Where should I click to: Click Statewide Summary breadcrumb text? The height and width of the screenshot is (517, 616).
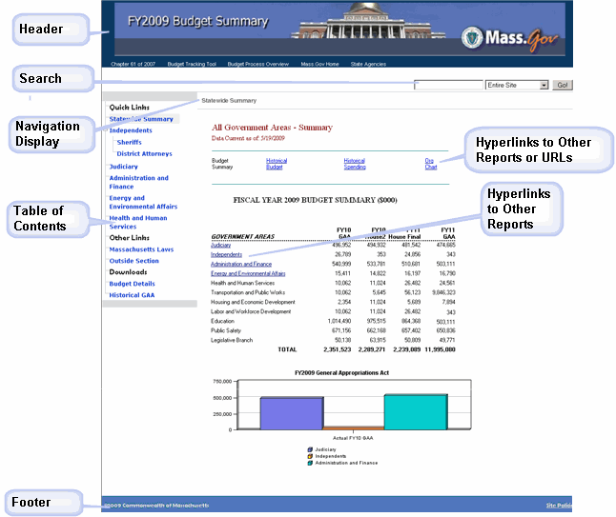(229, 100)
